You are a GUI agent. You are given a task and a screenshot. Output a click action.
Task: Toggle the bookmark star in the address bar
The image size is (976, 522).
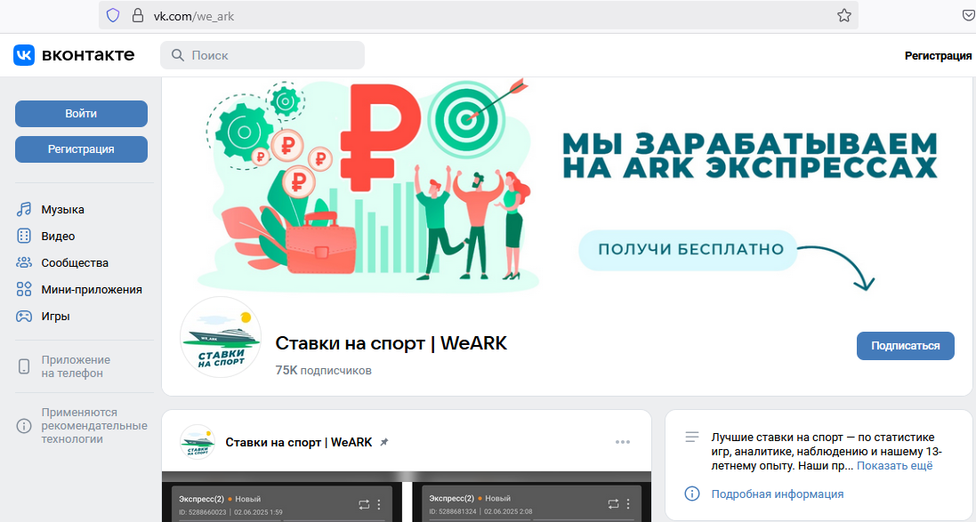pos(843,15)
